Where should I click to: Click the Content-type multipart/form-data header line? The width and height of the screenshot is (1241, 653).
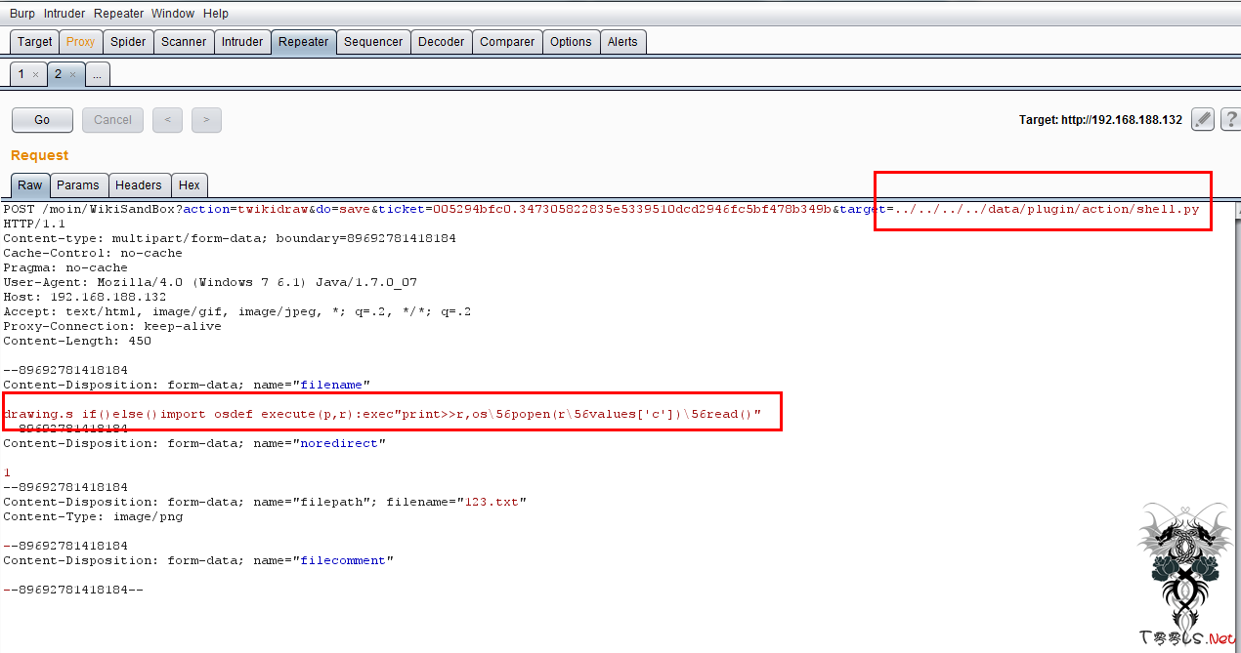pos(230,238)
